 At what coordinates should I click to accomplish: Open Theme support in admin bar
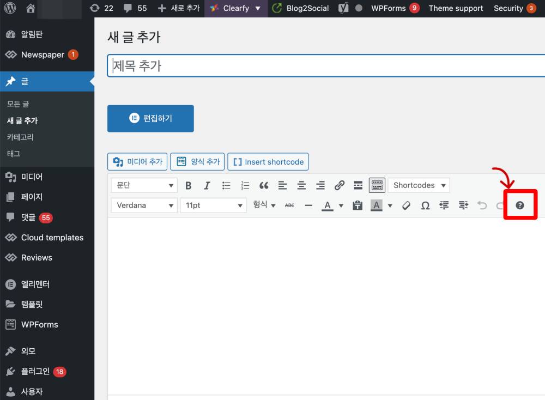click(x=456, y=8)
